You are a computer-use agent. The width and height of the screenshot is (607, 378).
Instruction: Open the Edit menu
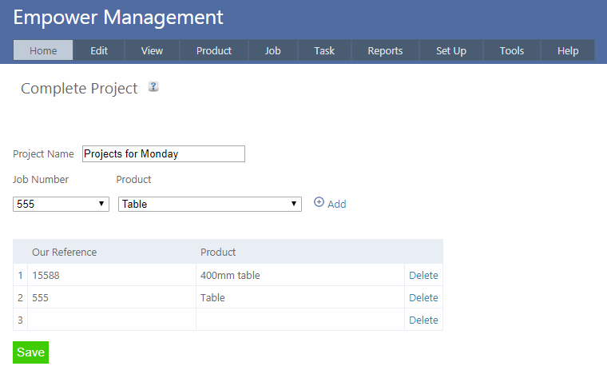[x=99, y=50]
